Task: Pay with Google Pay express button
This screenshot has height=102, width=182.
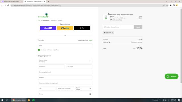Action: (x=82, y=28)
